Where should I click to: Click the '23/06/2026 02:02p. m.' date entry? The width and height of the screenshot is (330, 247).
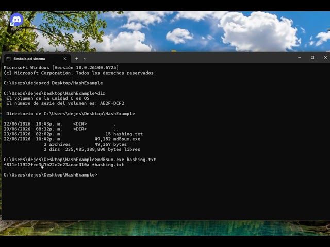tap(33, 134)
